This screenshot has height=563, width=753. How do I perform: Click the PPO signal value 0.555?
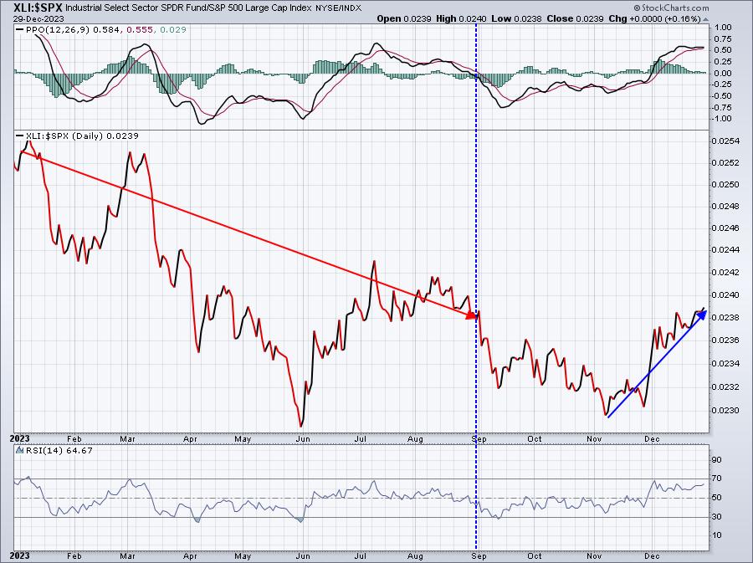[x=140, y=30]
